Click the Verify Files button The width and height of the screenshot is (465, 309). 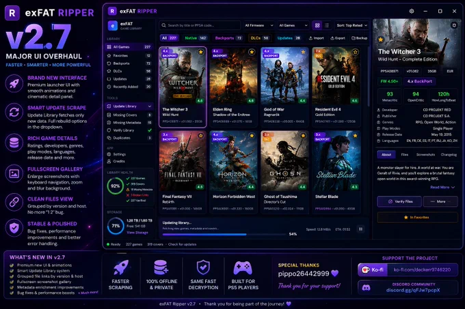[399, 201]
